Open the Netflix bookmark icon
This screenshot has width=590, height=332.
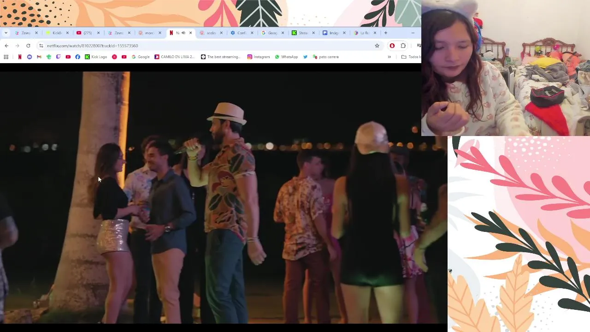click(x=19, y=57)
